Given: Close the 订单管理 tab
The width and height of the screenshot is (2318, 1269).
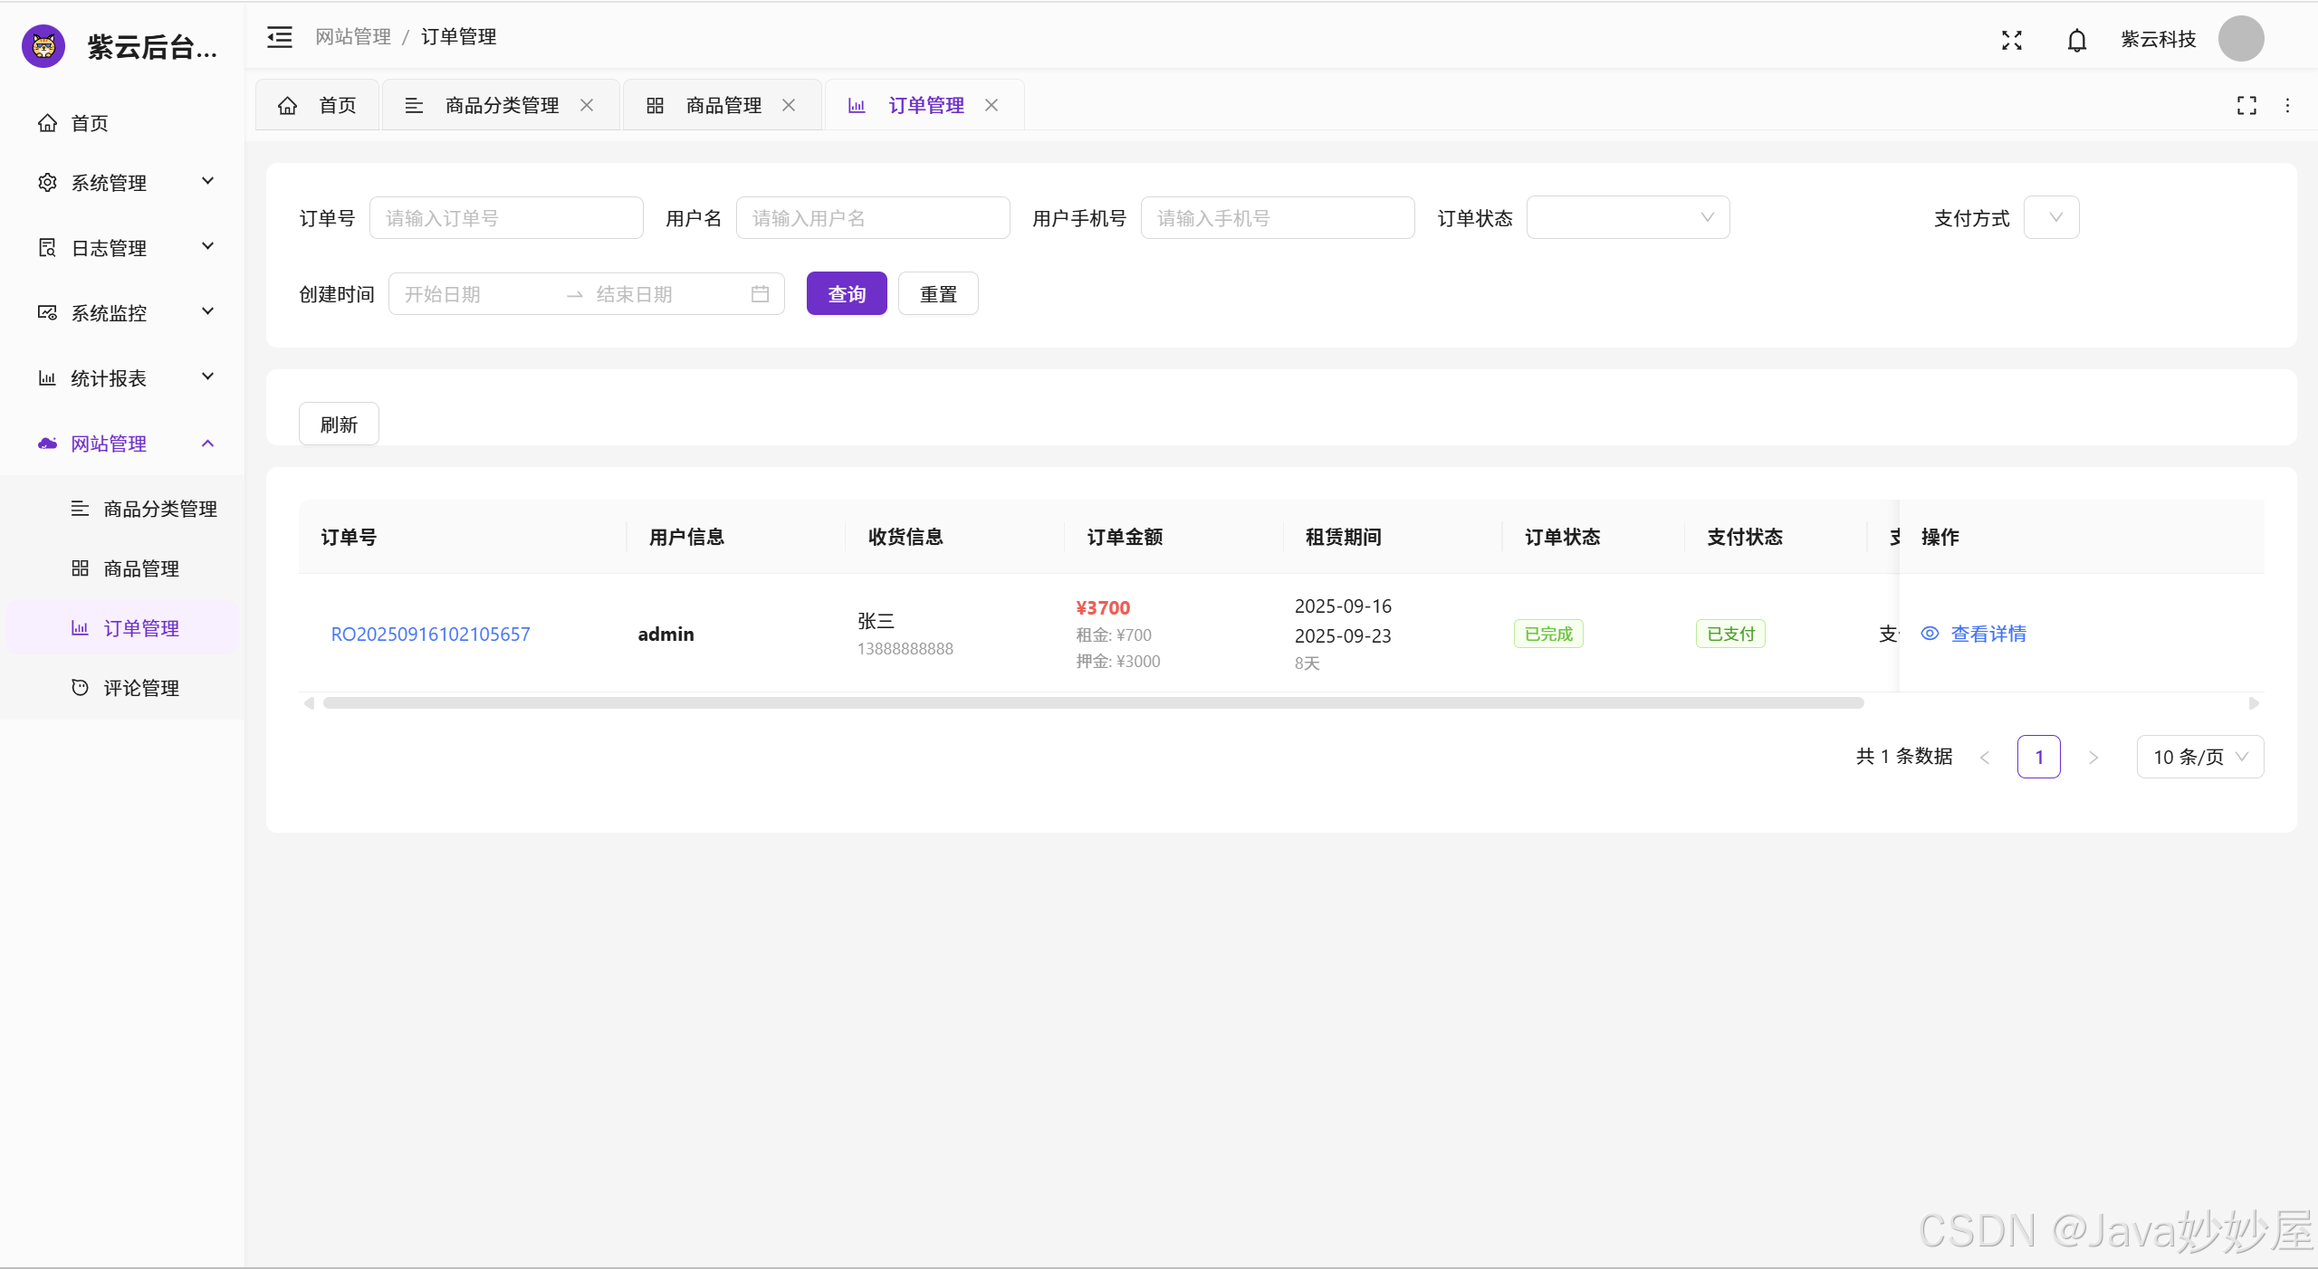Looking at the screenshot, I should (x=991, y=105).
